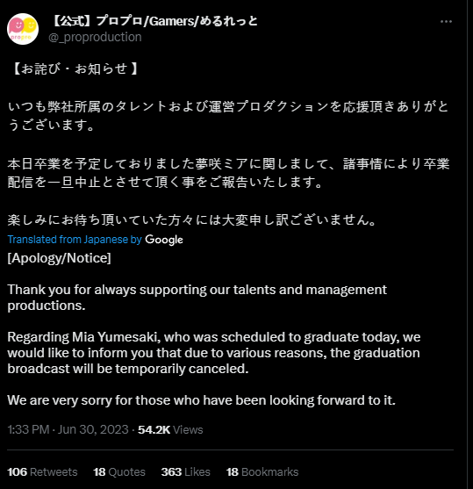This screenshot has width=473, height=489.
Task: Open the @_proproduction handle link
Action: 95,37
